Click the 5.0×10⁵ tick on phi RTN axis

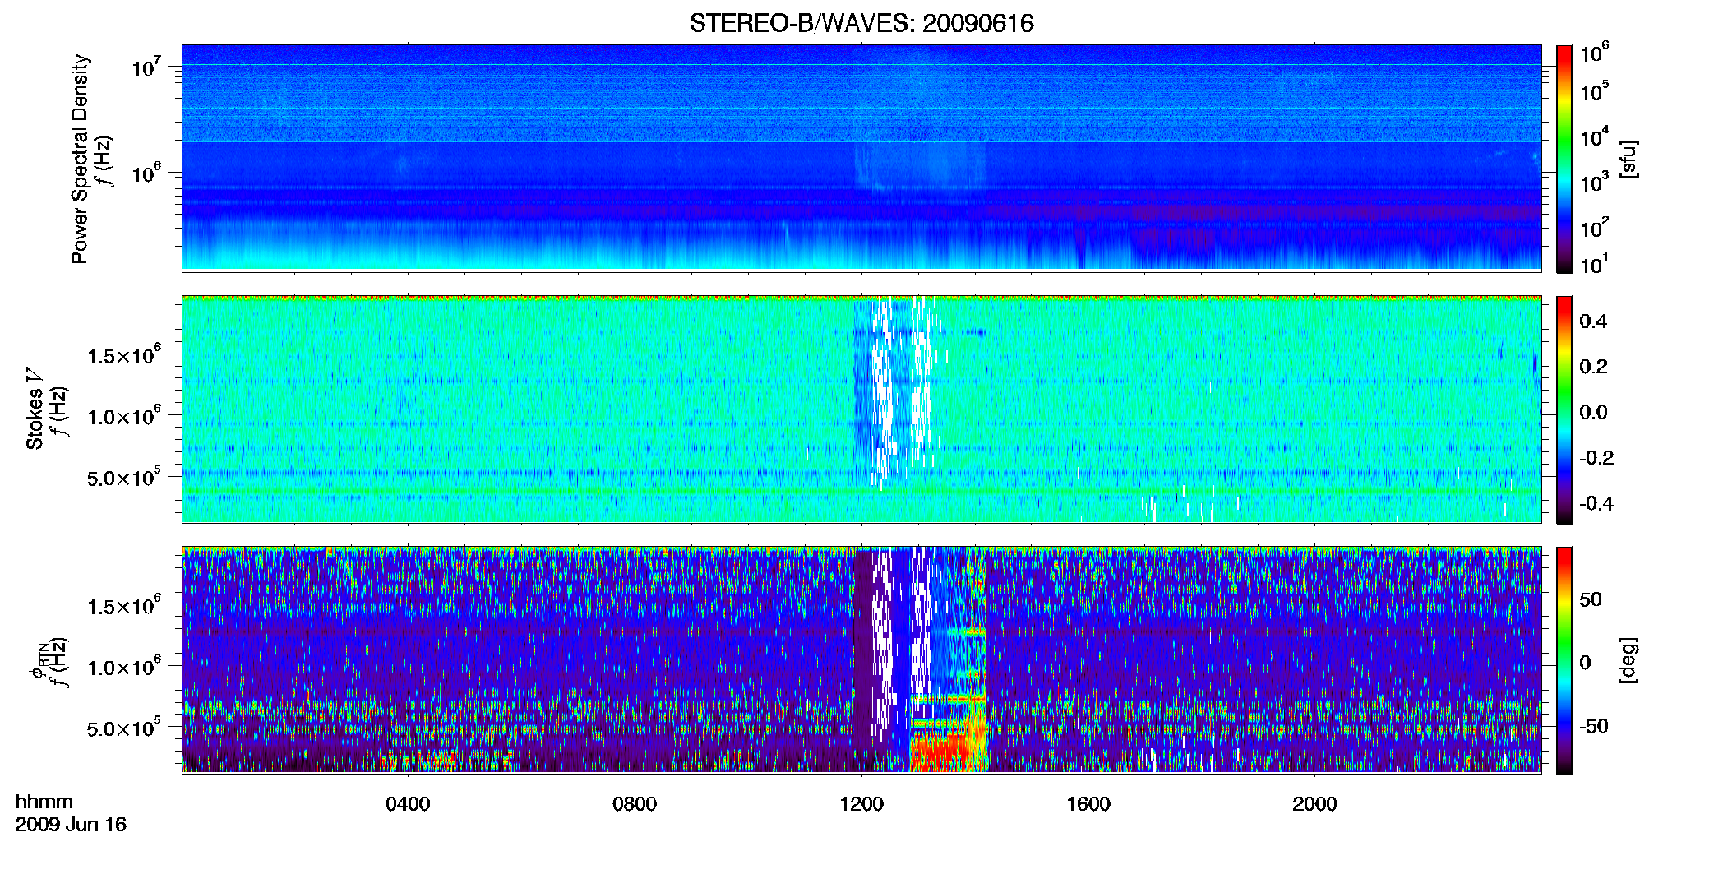tap(124, 728)
